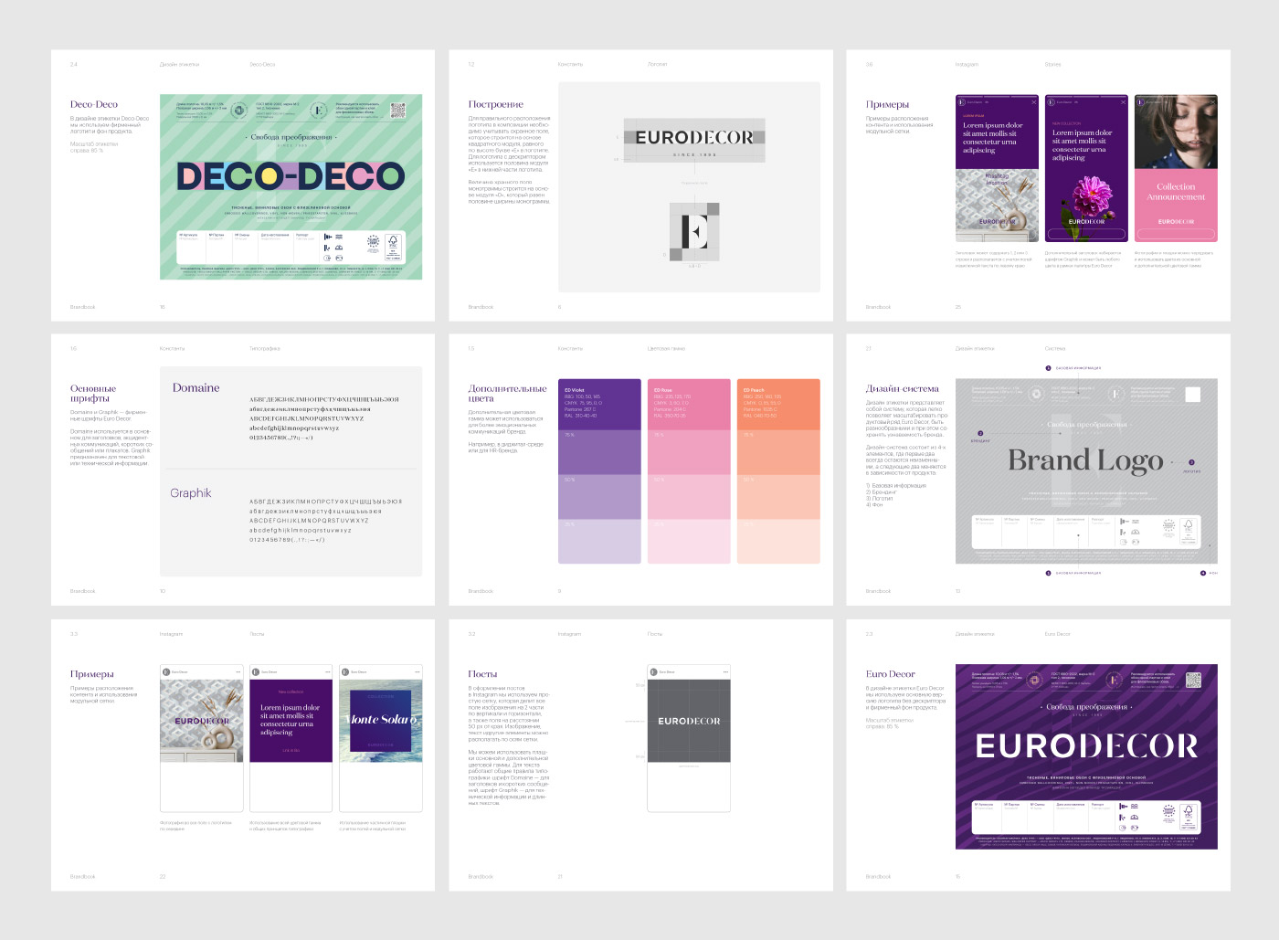
Task: Click the large E monogram under the EURODECOR construction logo
Action: coord(694,231)
